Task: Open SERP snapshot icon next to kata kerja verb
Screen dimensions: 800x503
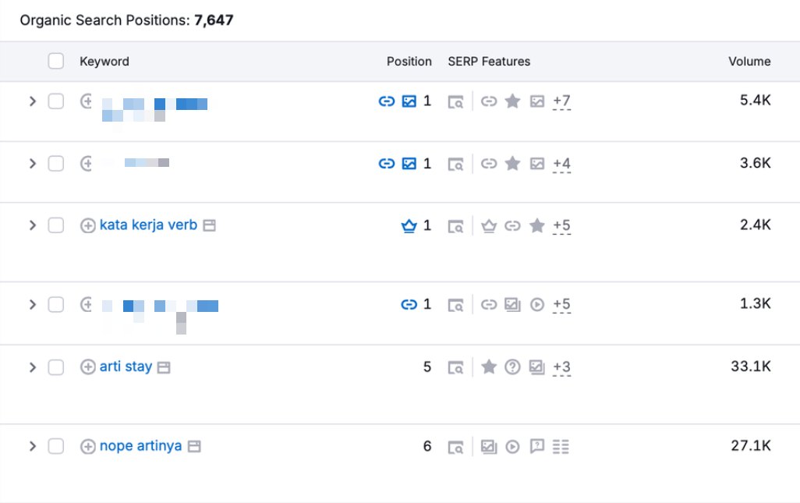Action: 209,225
